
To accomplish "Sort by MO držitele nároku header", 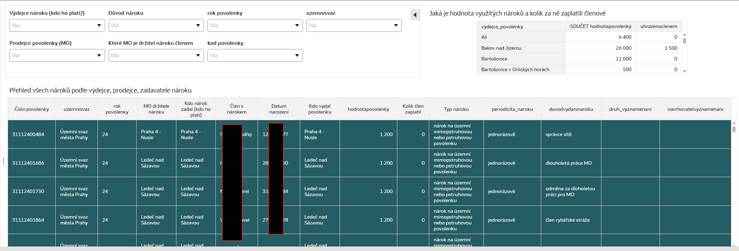I will [156, 109].
